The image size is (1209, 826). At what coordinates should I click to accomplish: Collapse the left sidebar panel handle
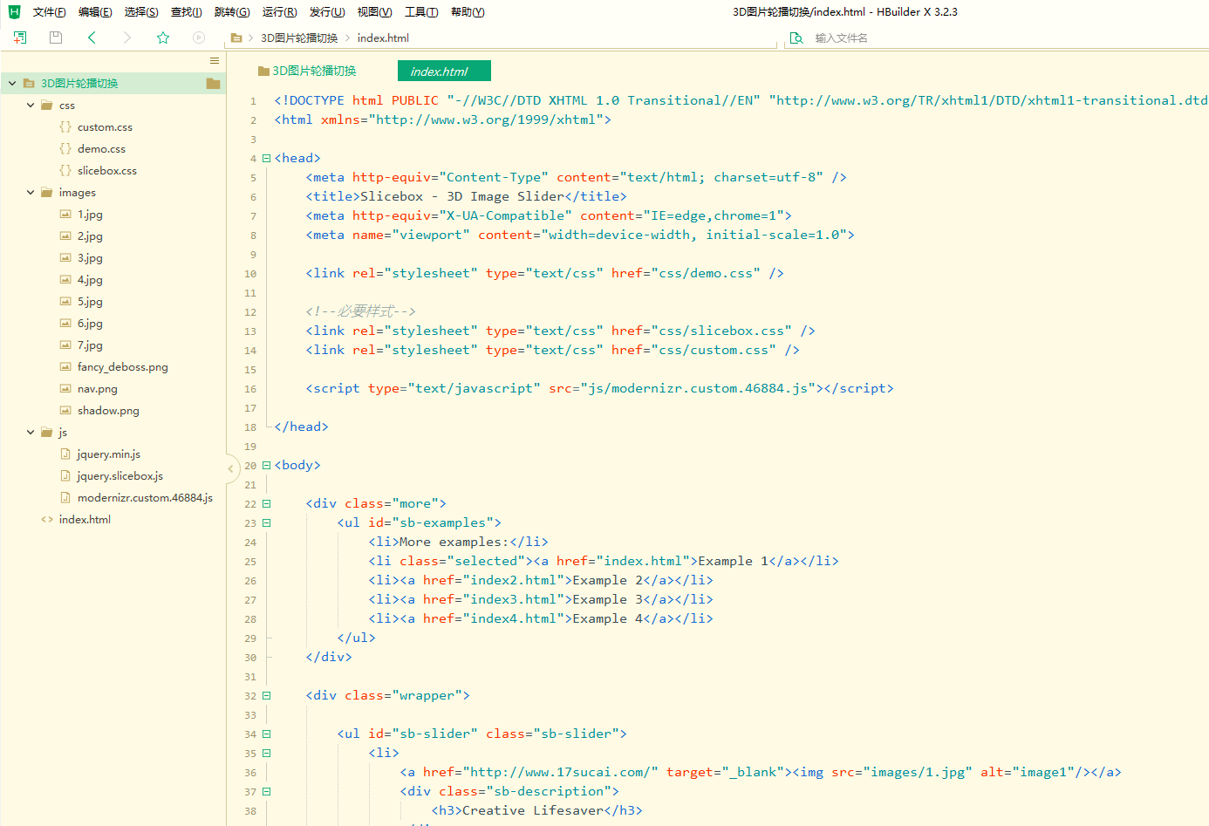coord(231,468)
